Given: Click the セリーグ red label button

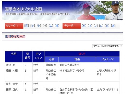Looking at the screenshot, I should click(14, 26).
